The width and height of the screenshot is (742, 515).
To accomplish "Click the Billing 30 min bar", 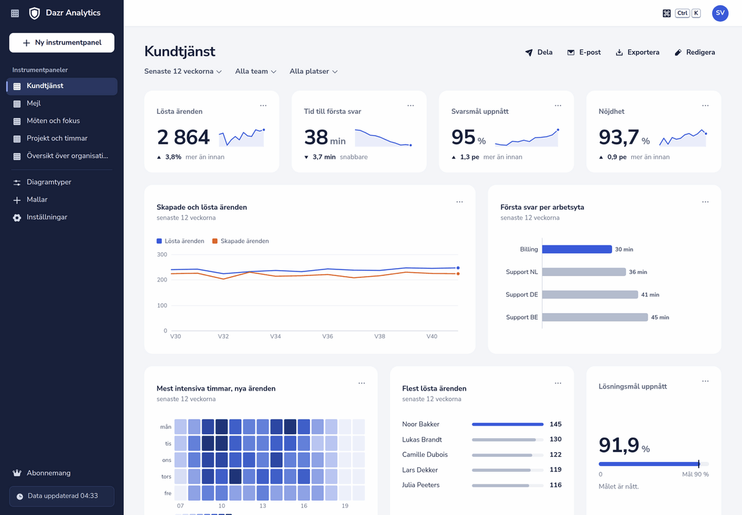I will coord(577,249).
